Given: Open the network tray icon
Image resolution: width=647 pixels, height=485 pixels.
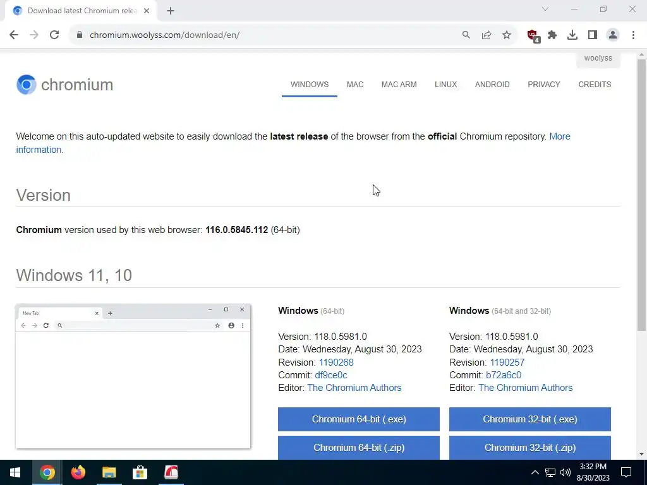Looking at the screenshot, I should (550, 472).
